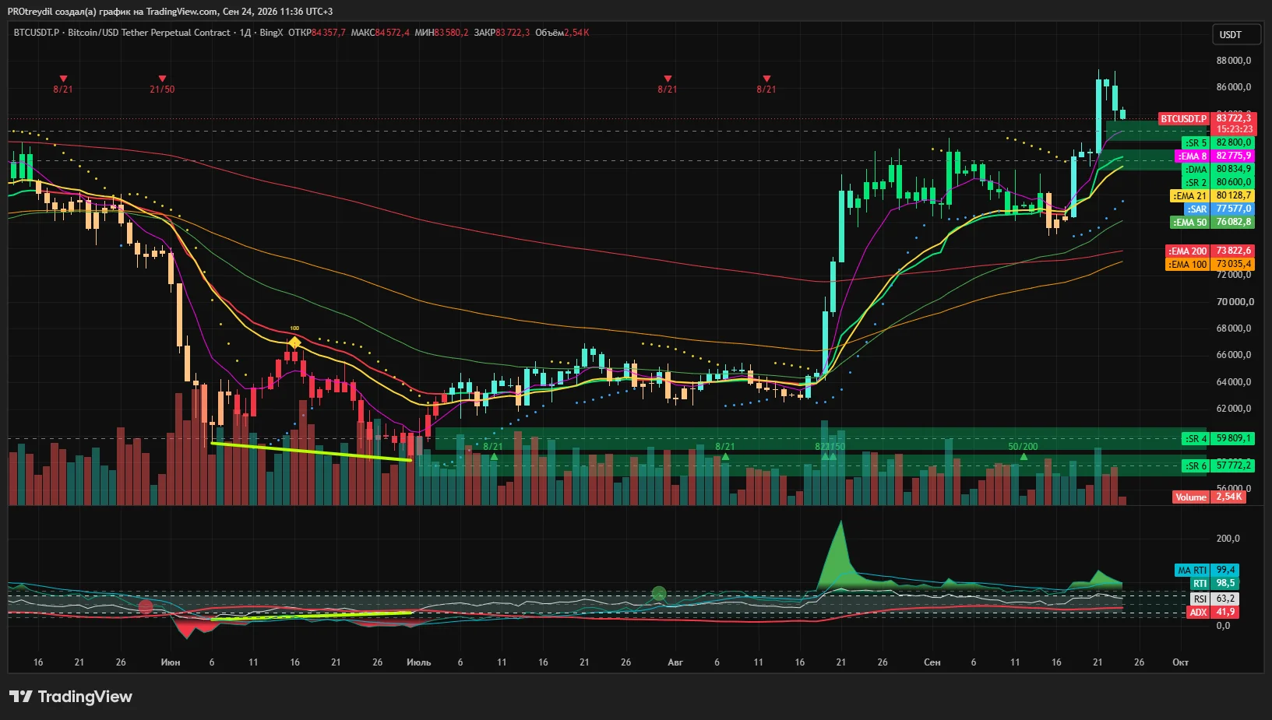Click the Сен month label on the time axis
Viewport: 1272px width, 720px height.
coord(932,662)
